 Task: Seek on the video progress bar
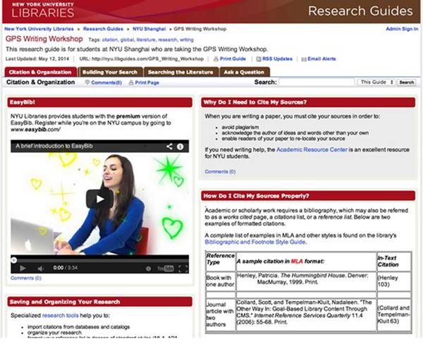click(x=99, y=259)
